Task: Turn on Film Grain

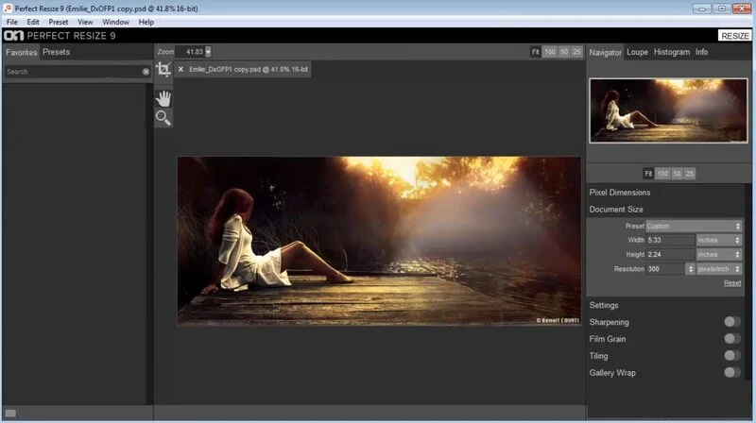Action: click(x=731, y=339)
